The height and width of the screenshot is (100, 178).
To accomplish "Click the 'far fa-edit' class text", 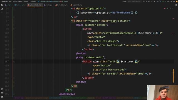I will pos(109,74).
